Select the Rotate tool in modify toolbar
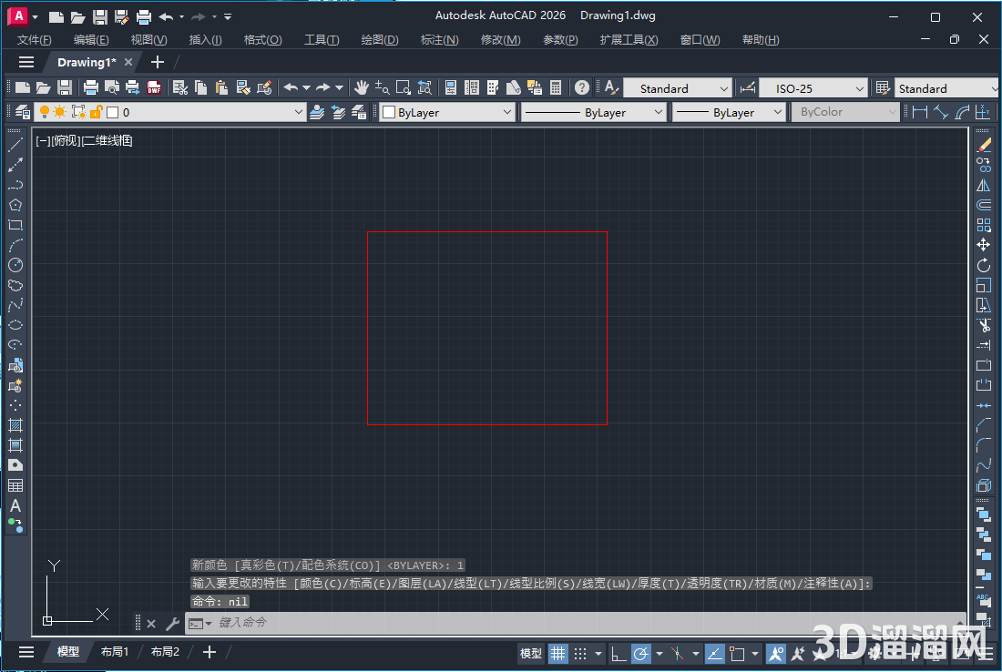This screenshot has height=672, width=1002. (x=984, y=265)
